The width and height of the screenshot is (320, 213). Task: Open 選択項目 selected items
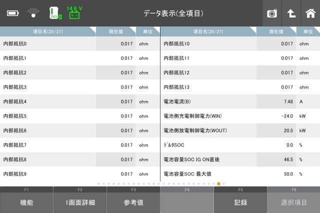[293, 199]
